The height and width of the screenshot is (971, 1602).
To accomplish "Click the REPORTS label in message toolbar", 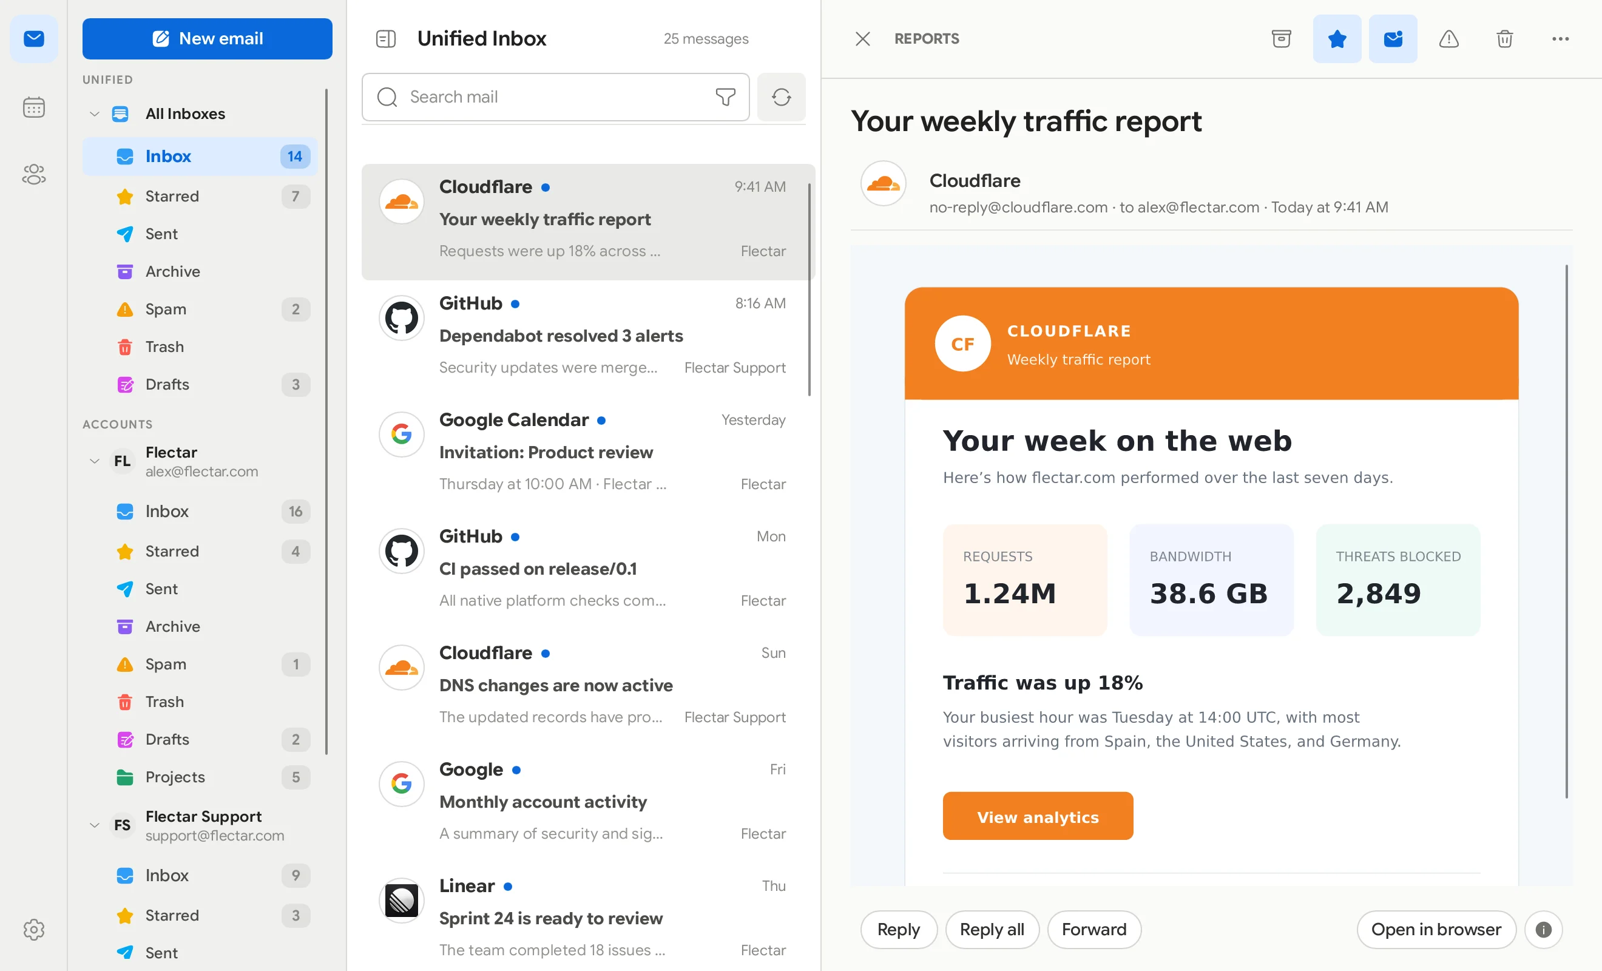I will coord(927,39).
